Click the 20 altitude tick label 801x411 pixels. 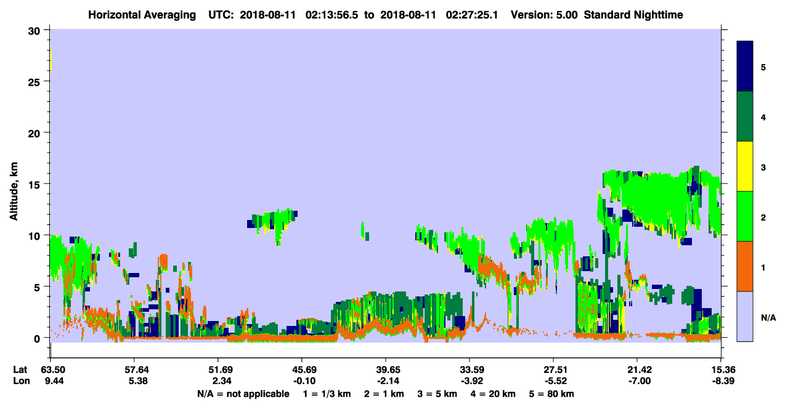[36, 133]
